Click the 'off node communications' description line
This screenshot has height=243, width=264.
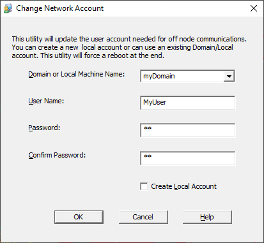129,39
